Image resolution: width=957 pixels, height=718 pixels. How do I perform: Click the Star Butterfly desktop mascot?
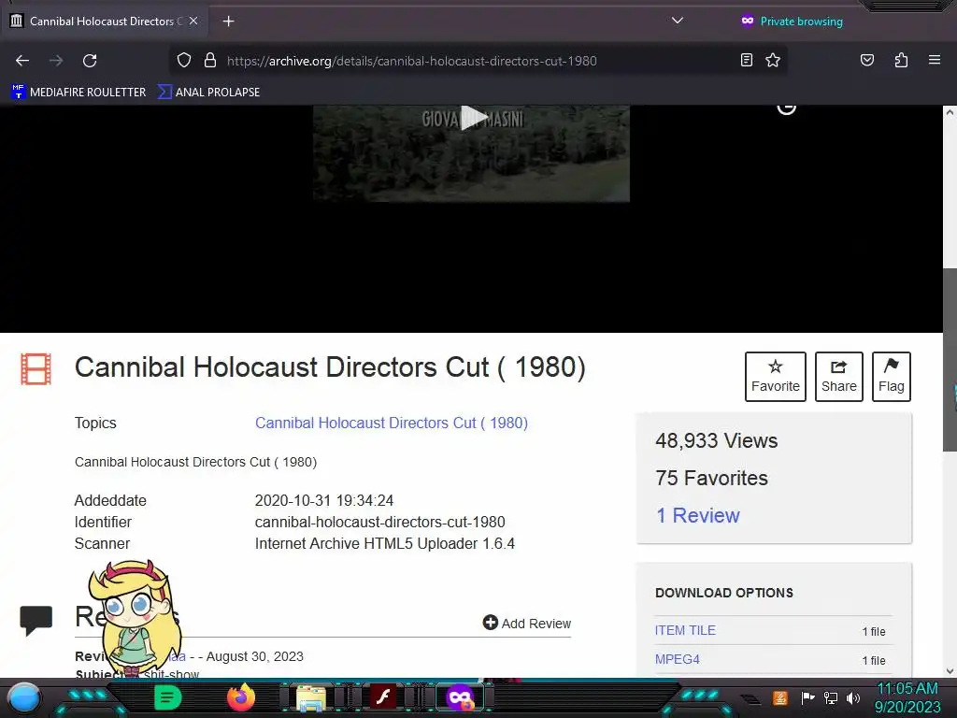point(135,618)
